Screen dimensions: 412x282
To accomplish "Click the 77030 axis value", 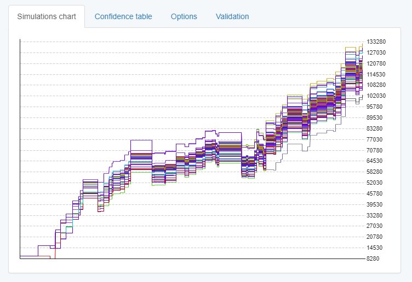I will click(375, 139).
